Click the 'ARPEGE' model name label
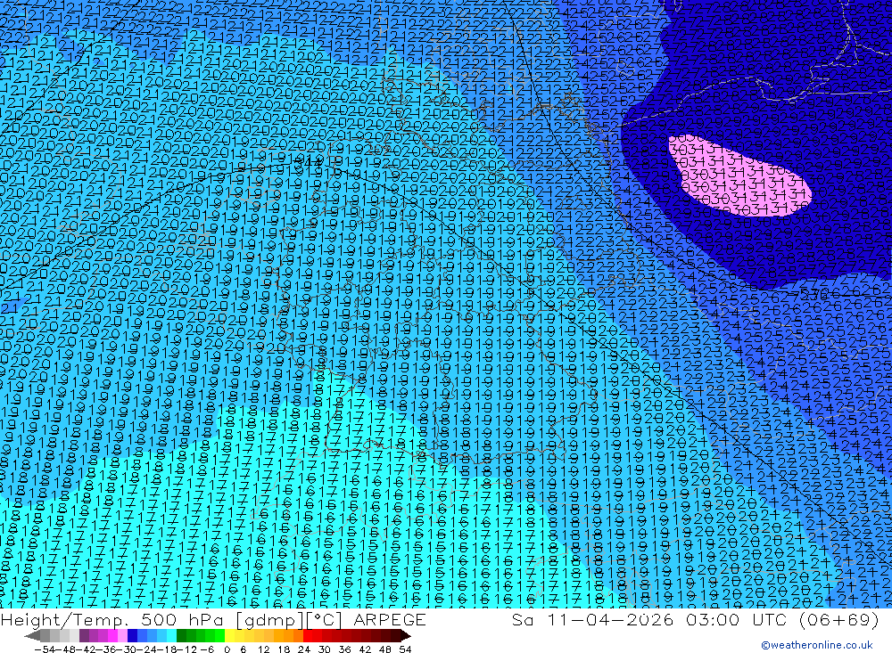892x653 pixels. point(390,619)
